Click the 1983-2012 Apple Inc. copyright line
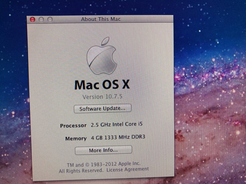The width and height of the screenshot is (246, 184). (104, 164)
